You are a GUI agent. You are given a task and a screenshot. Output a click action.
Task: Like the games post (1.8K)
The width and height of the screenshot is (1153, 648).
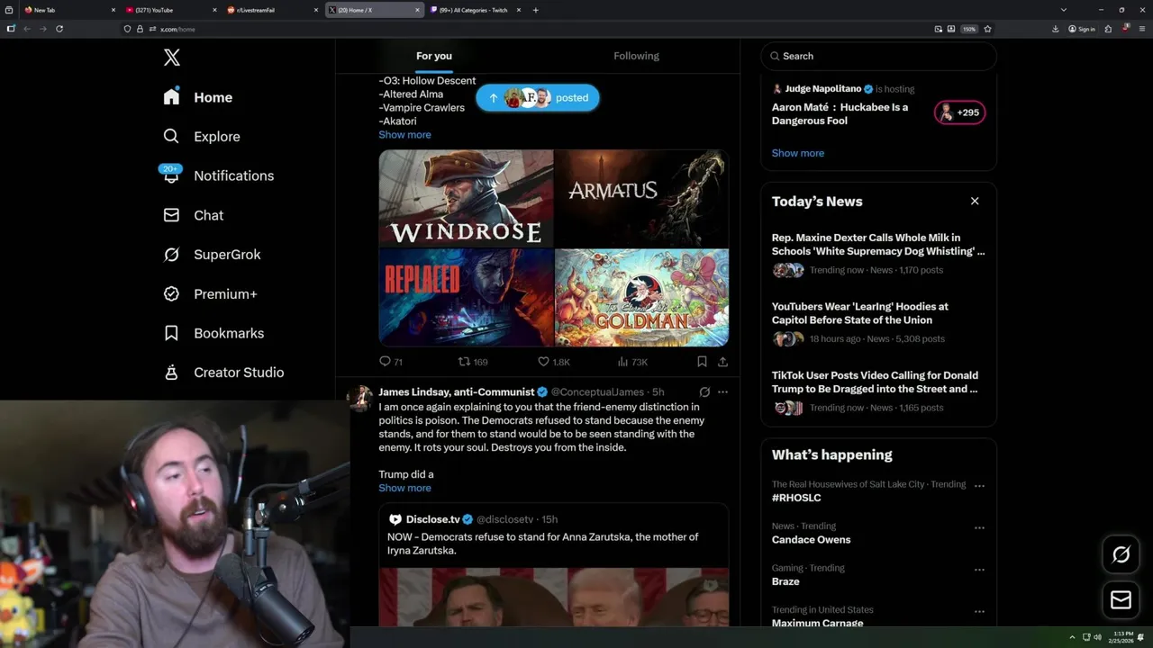[x=553, y=362]
